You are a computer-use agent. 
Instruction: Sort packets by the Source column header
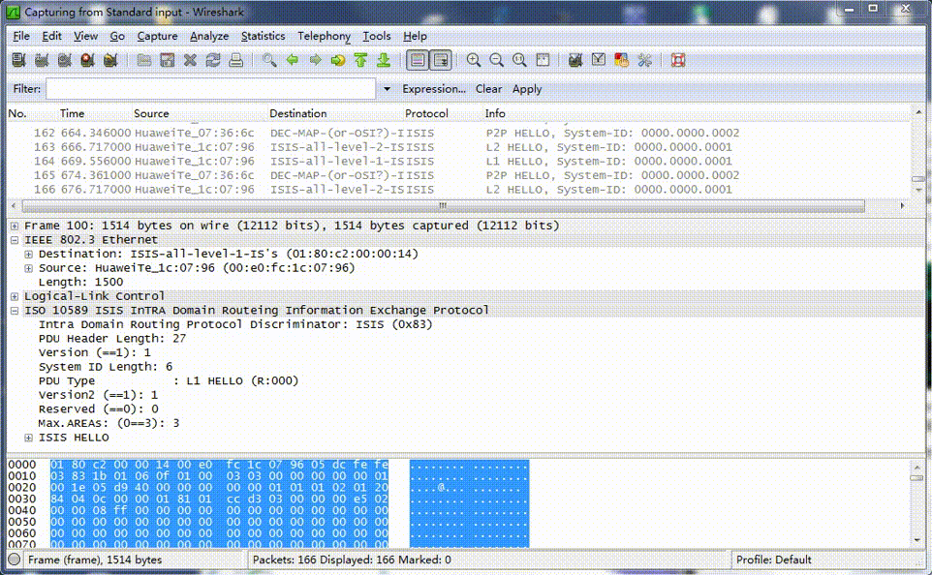coord(151,113)
